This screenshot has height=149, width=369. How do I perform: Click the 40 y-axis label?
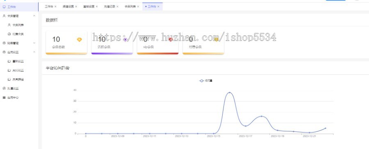click(75, 90)
